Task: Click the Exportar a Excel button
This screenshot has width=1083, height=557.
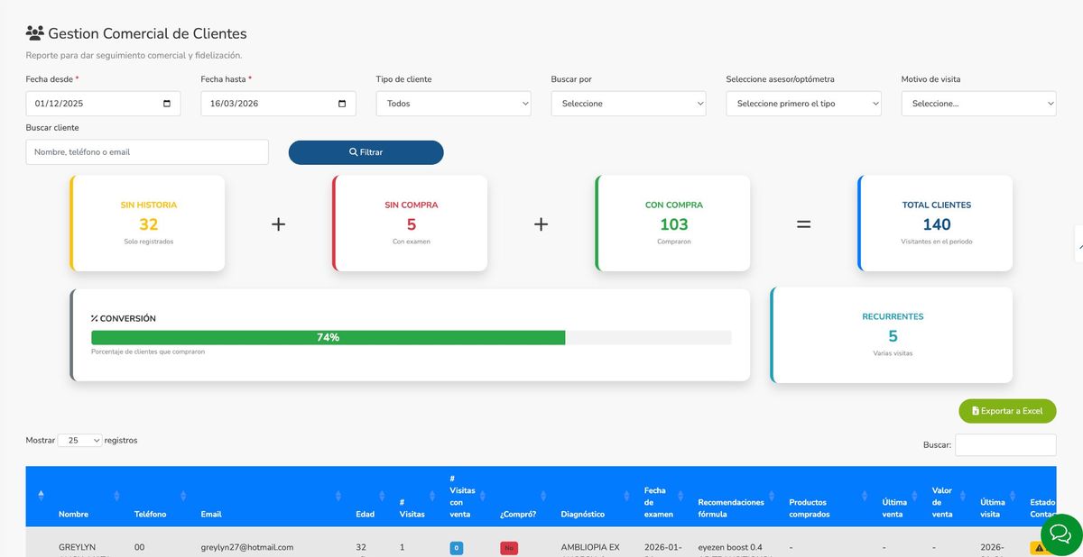Action: (x=1007, y=410)
